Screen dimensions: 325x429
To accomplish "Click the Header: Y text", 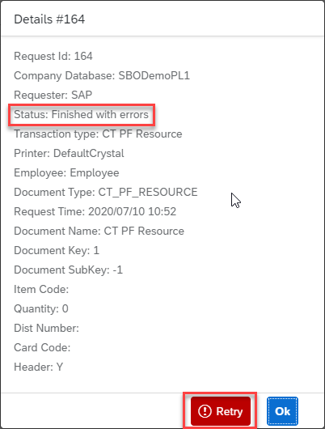I will tap(39, 367).
